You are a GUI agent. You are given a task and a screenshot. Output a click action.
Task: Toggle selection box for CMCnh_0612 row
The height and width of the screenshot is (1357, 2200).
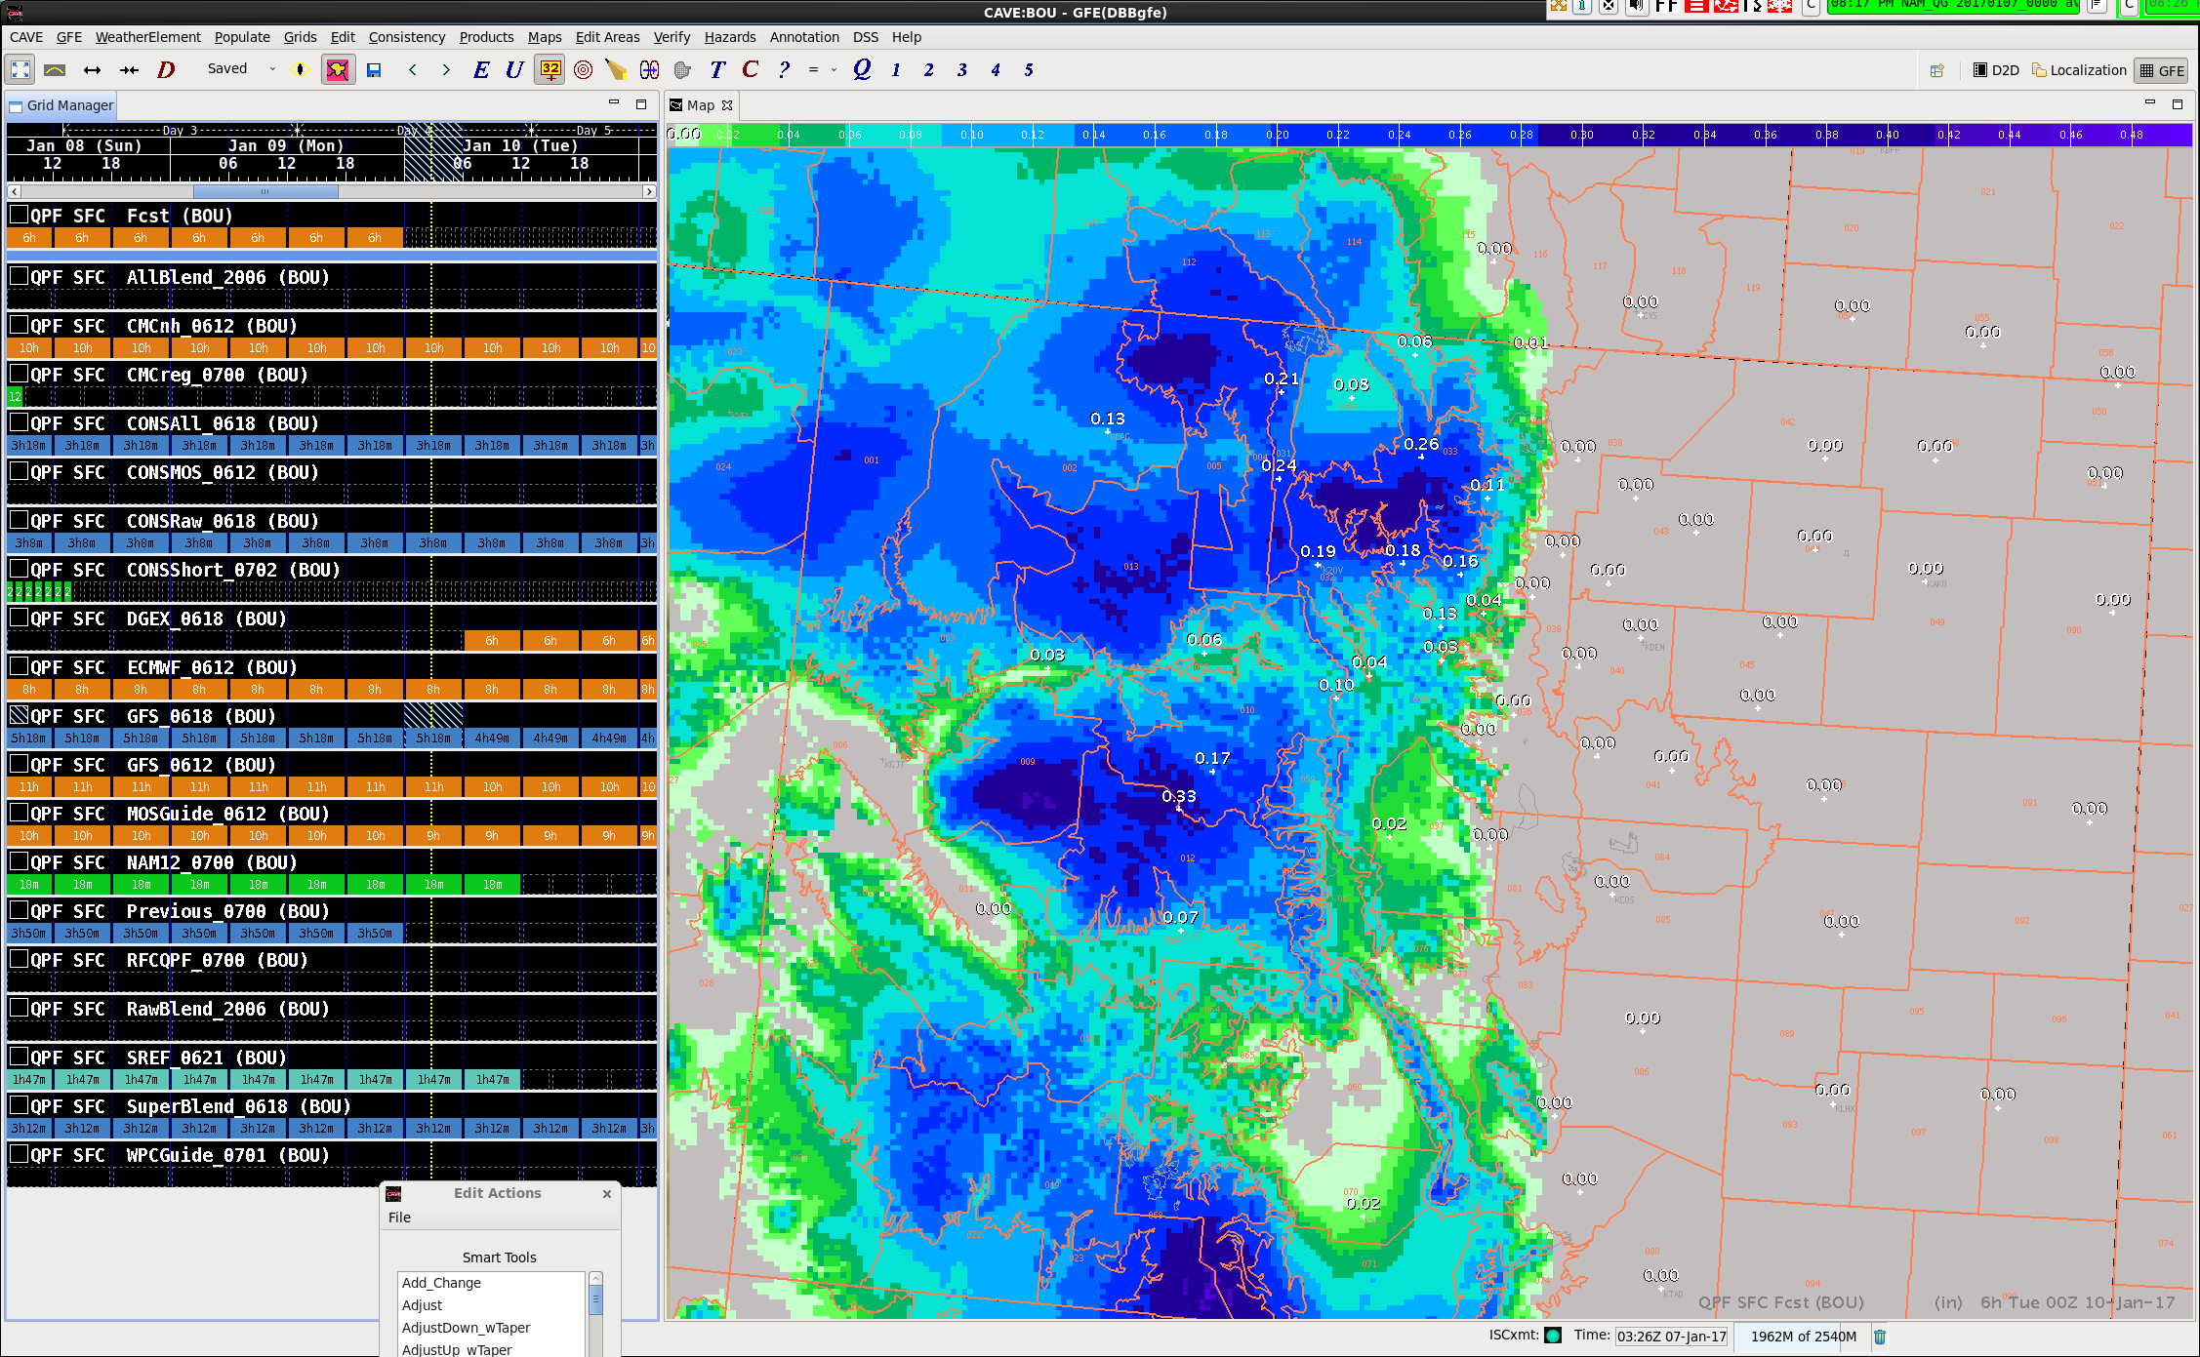pyautogui.click(x=19, y=325)
